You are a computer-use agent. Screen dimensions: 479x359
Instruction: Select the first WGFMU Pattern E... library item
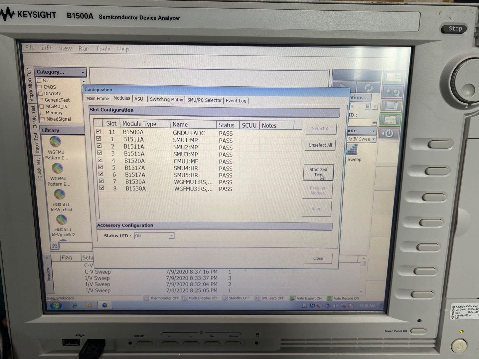(x=56, y=148)
